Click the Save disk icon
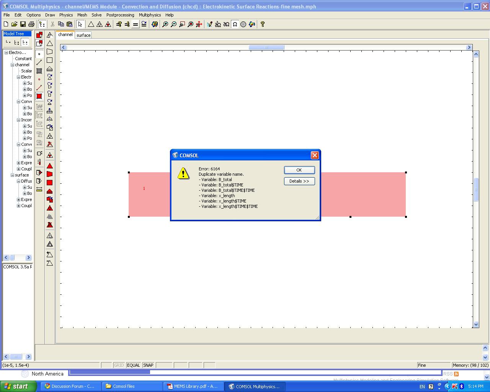 point(23,24)
